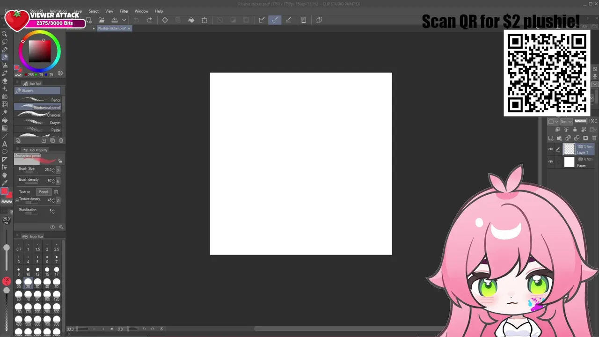599x337 pixels.
Task: Click the Redo arrow in command bar
Action: (x=149, y=20)
